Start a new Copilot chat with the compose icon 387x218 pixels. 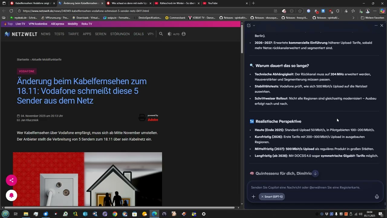point(249,25)
